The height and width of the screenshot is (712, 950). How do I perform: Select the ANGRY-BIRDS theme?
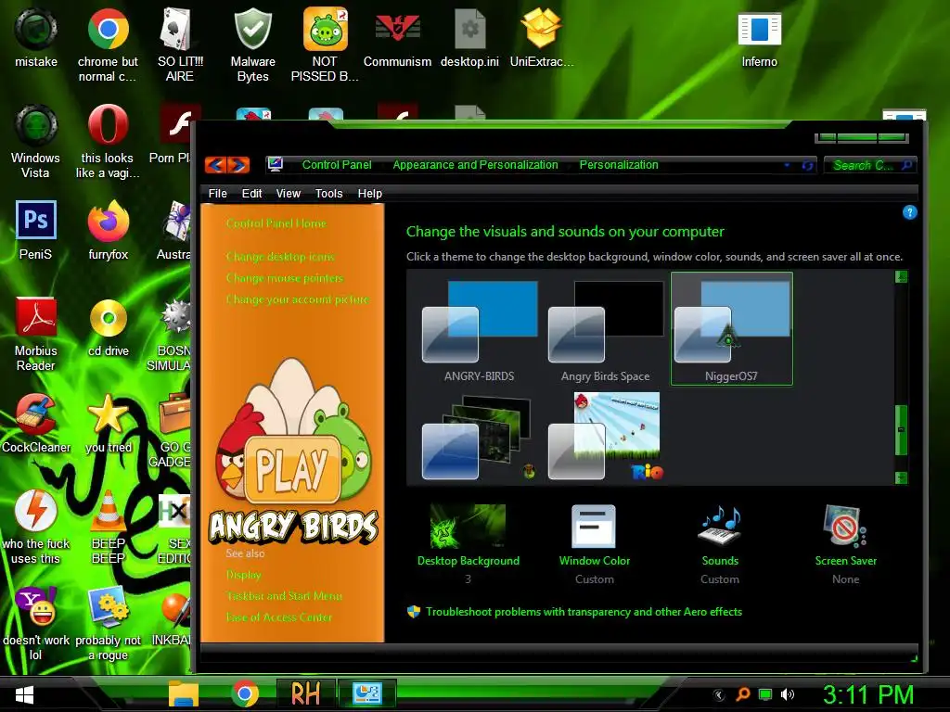[x=480, y=330]
